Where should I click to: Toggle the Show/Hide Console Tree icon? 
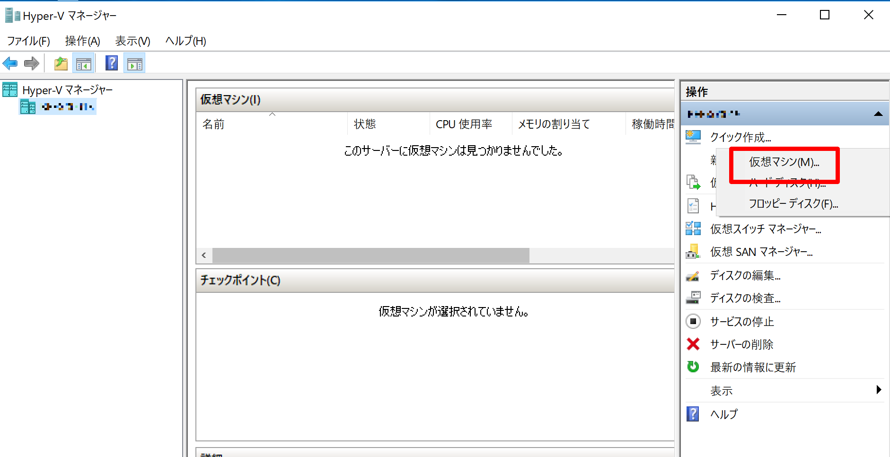click(x=84, y=63)
